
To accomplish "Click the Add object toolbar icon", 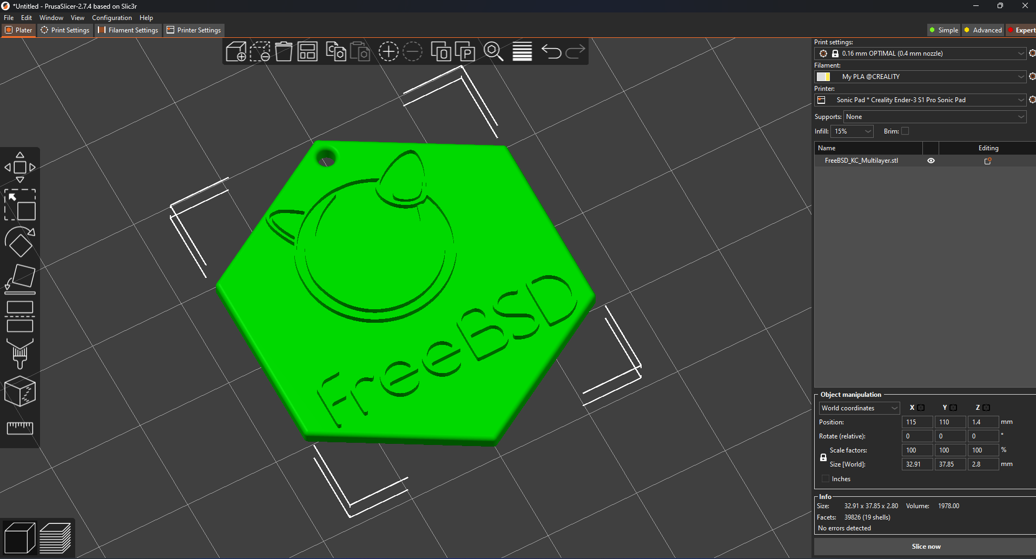I will 236,52.
